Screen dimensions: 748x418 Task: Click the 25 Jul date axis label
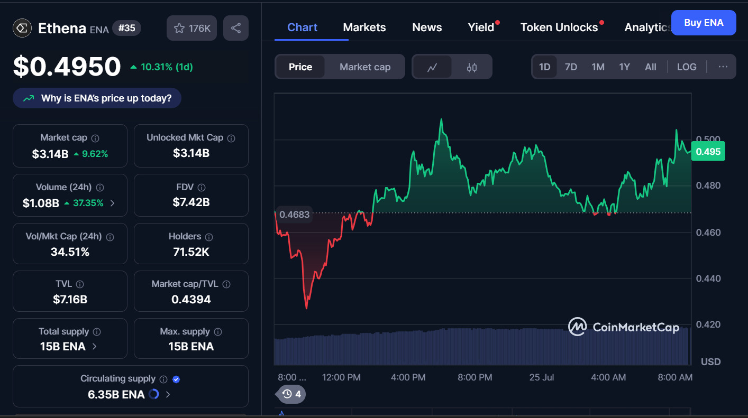(542, 377)
